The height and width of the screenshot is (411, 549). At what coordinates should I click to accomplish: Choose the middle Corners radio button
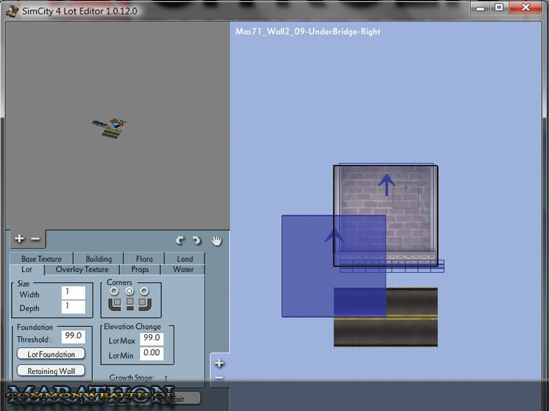point(130,290)
